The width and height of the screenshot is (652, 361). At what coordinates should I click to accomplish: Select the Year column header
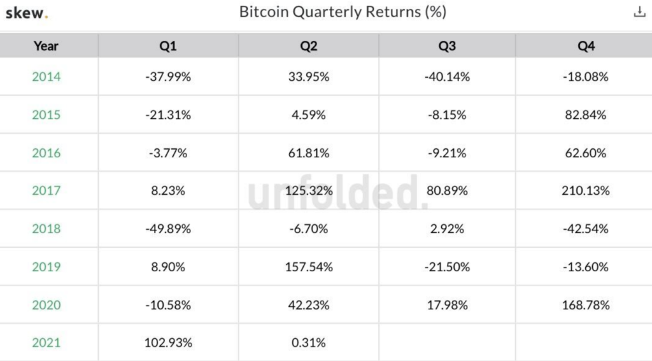pyautogui.click(x=46, y=46)
